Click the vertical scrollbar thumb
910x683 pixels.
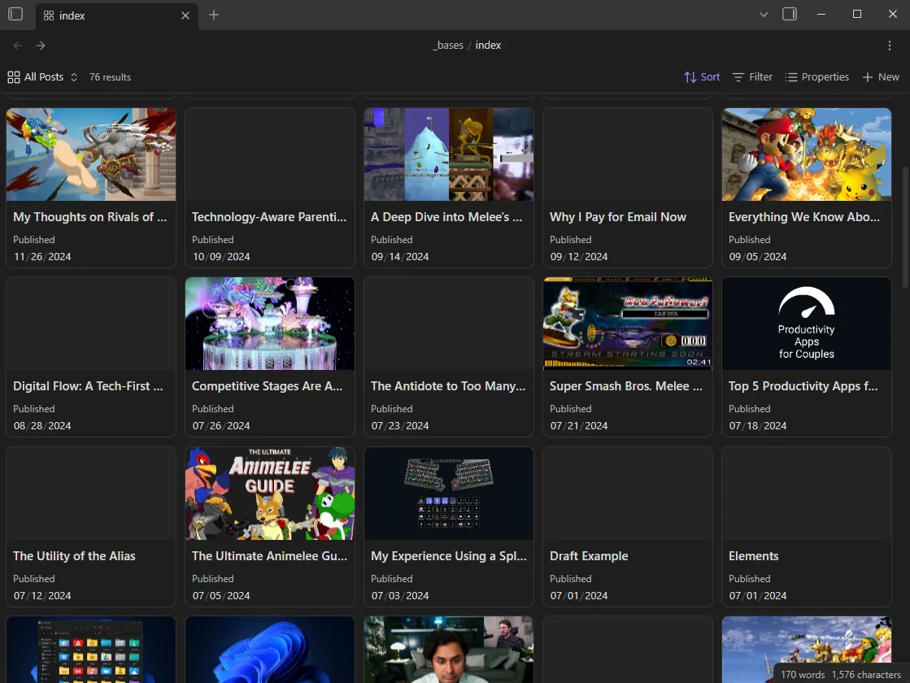pyautogui.click(x=906, y=226)
